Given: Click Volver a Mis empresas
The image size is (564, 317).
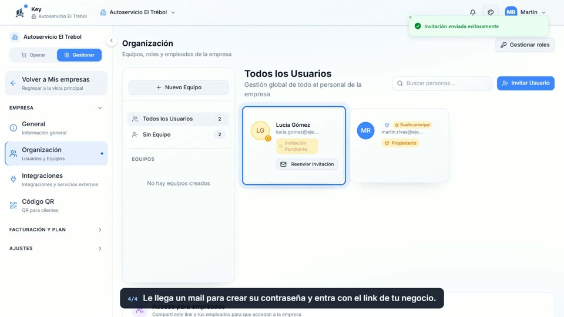Looking at the screenshot, I should 56,83.
